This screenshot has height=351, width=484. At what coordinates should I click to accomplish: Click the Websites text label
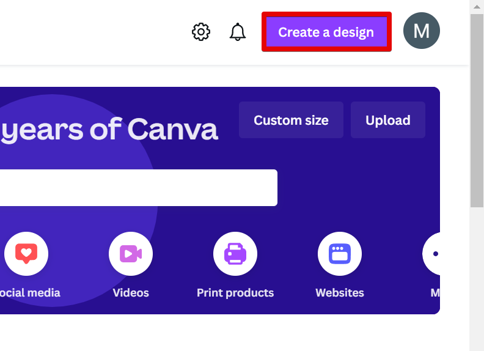(340, 293)
